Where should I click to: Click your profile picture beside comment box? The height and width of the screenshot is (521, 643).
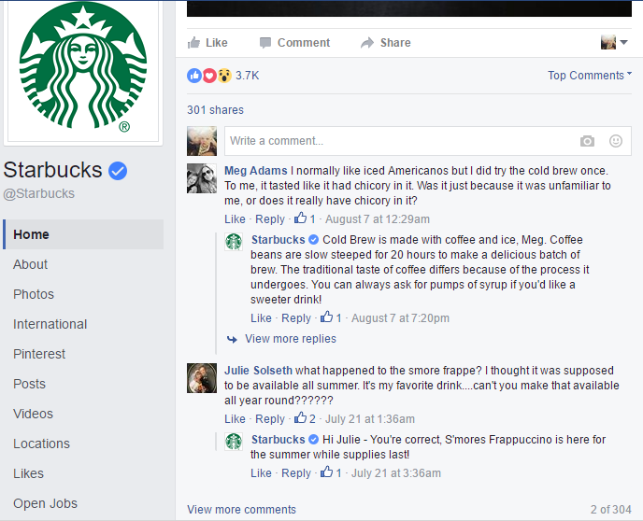[x=202, y=141]
